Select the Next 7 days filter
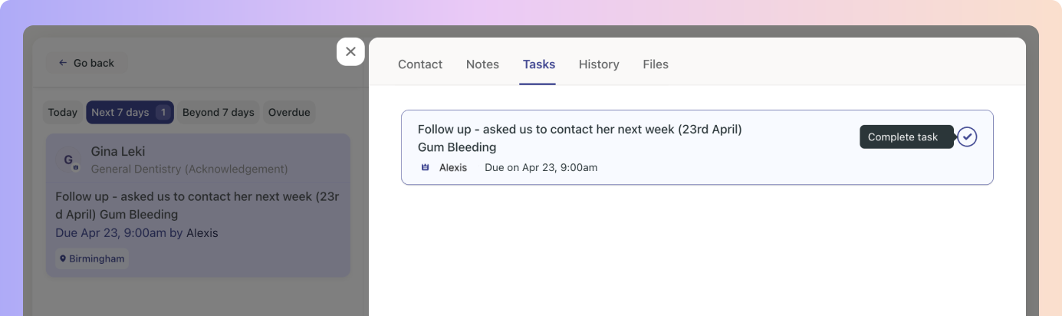Image resolution: width=1062 pixels, height=316 pixels. pyautogui.click(x=130, y=113)
